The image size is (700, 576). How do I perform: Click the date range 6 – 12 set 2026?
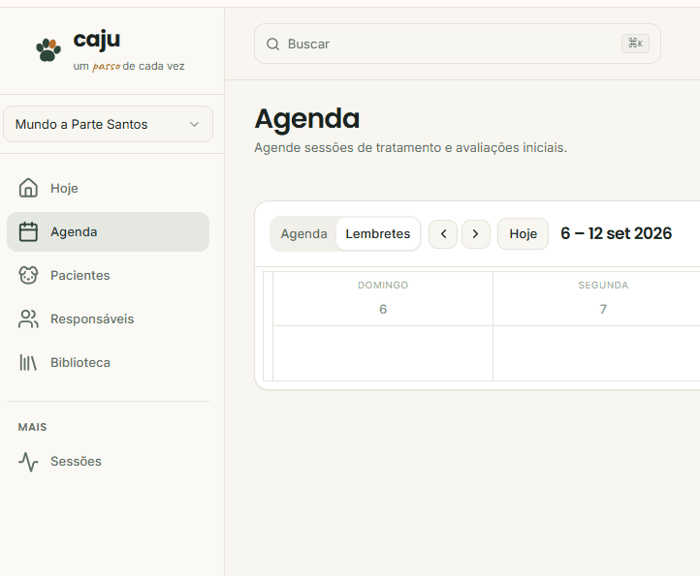point(616,233)
